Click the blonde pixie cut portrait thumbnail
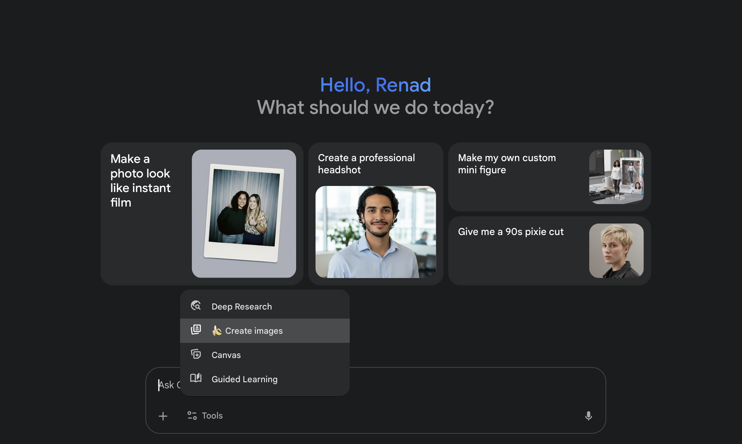This screenshot has width=742, height=444. (x=616, y=250)
